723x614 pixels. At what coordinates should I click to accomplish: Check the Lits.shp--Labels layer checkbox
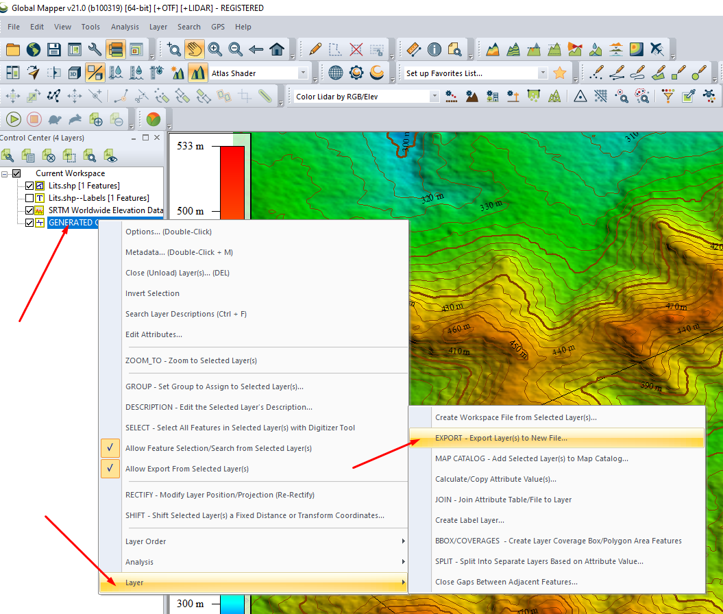29,198
